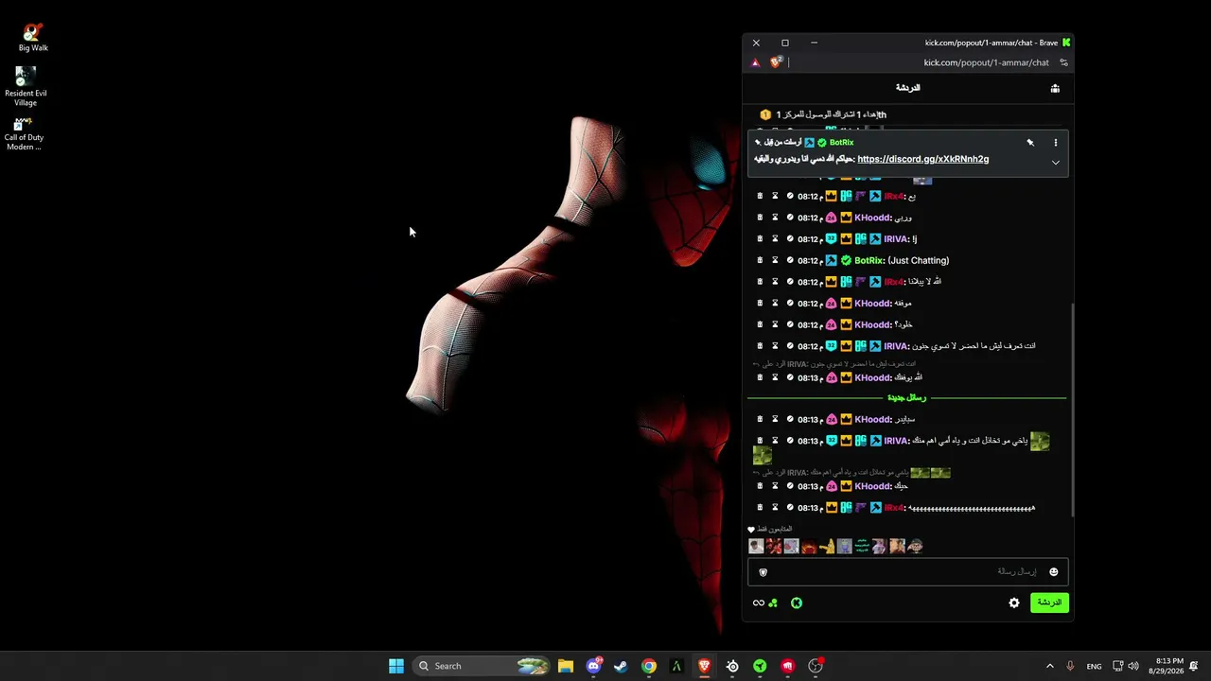Click the green dots icon beside infinity icon
Viewport: 1211px width, 681px height.
773,602
